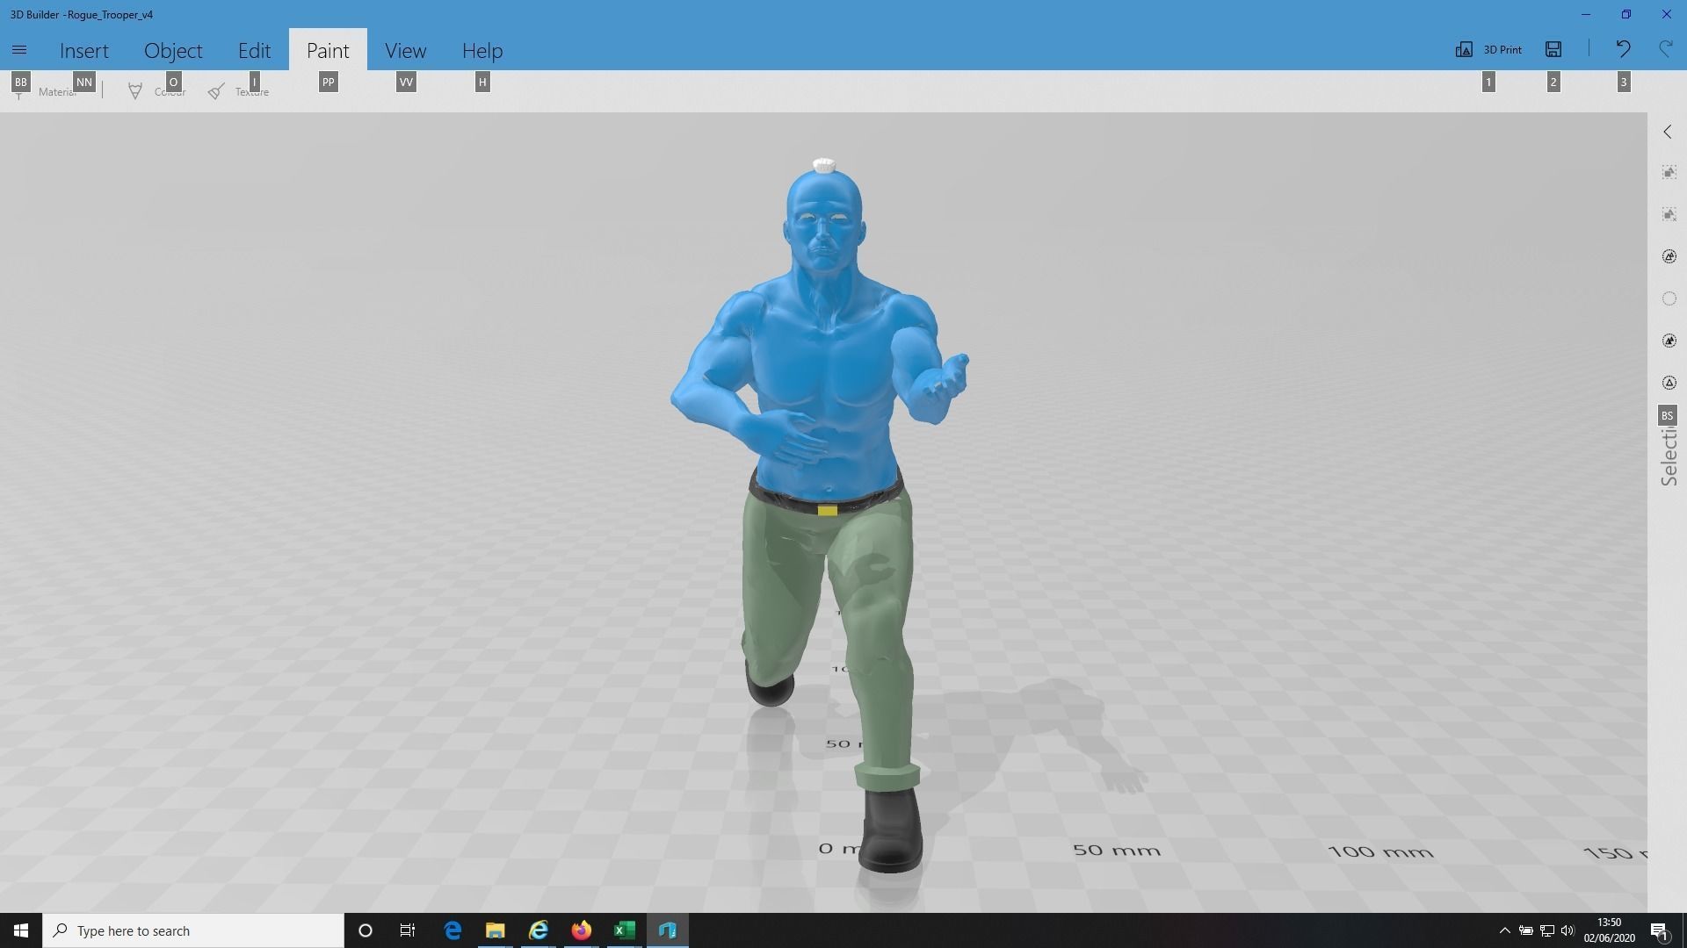Image resolution: width=1687 pixels, height=948 pixels.
Task: Open Excel from the taskbar
Action: point(624,930)
